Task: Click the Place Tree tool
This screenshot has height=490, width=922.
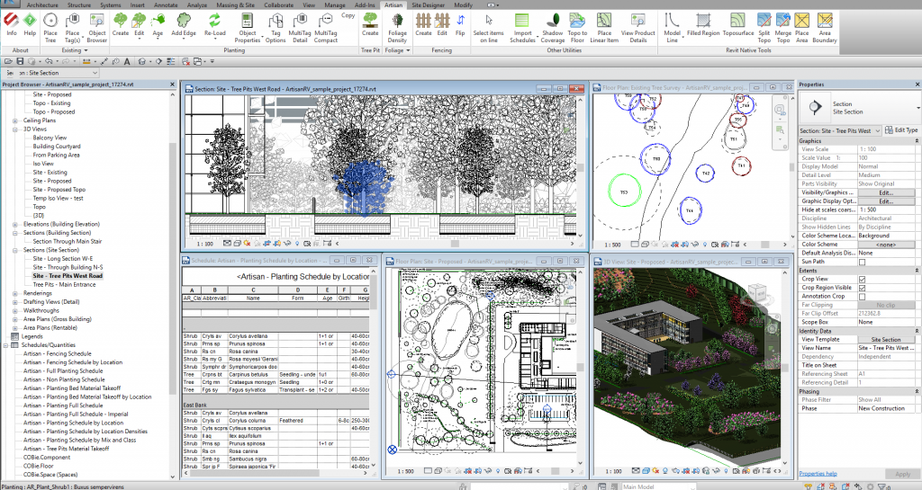Action: 50,24
